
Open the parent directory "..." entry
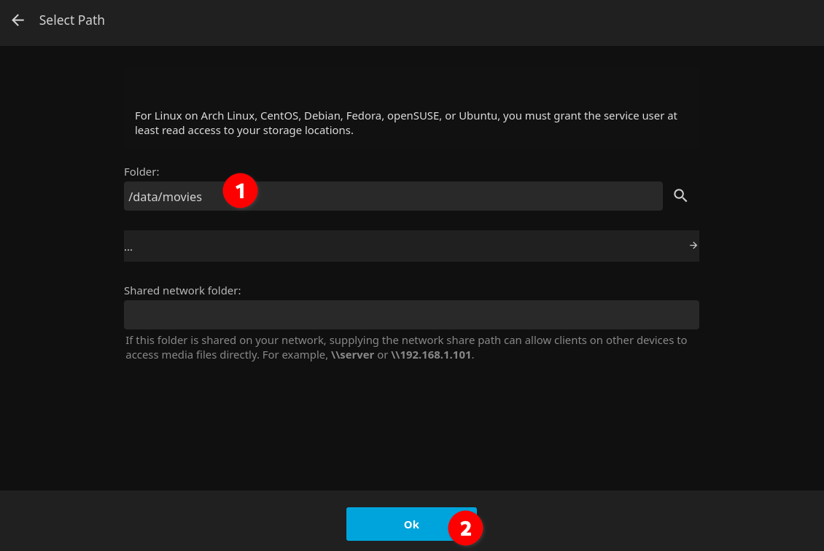(411, 246)
